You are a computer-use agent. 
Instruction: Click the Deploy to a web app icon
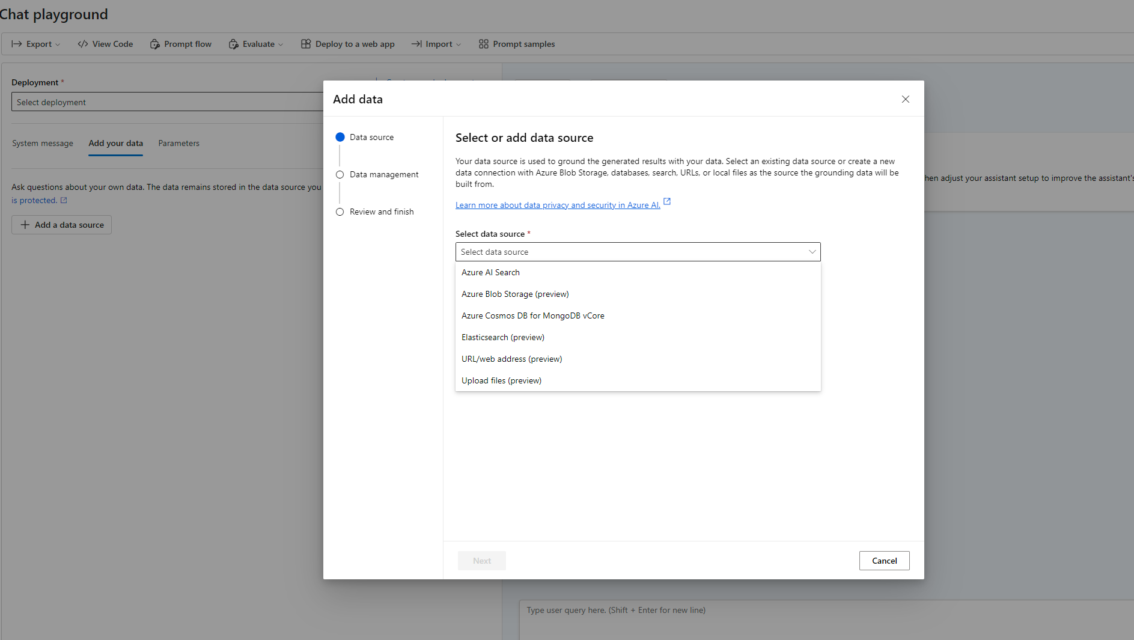[x=306, y=44]
